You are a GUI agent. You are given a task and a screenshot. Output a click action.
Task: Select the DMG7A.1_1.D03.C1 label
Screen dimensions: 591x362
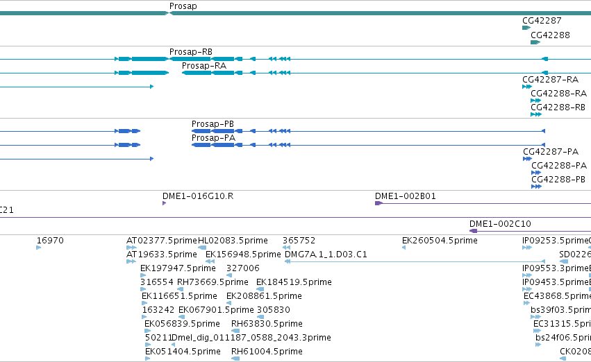[x=326, y=255]
